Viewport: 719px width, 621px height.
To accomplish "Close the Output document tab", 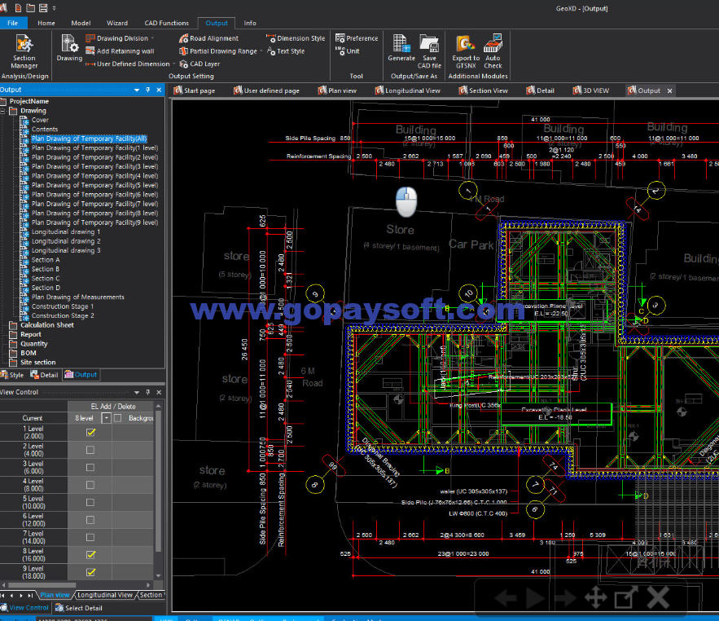I will tap(669, 91).
